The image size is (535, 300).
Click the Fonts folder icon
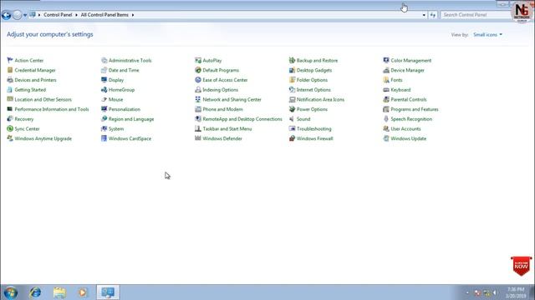[x=386, y=80]
